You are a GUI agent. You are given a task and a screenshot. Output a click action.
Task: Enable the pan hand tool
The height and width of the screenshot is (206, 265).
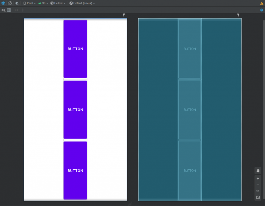(258, 171)
